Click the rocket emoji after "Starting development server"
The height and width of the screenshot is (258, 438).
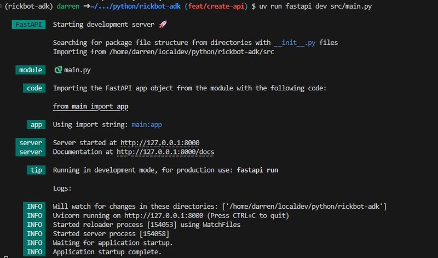coord(163,25)
